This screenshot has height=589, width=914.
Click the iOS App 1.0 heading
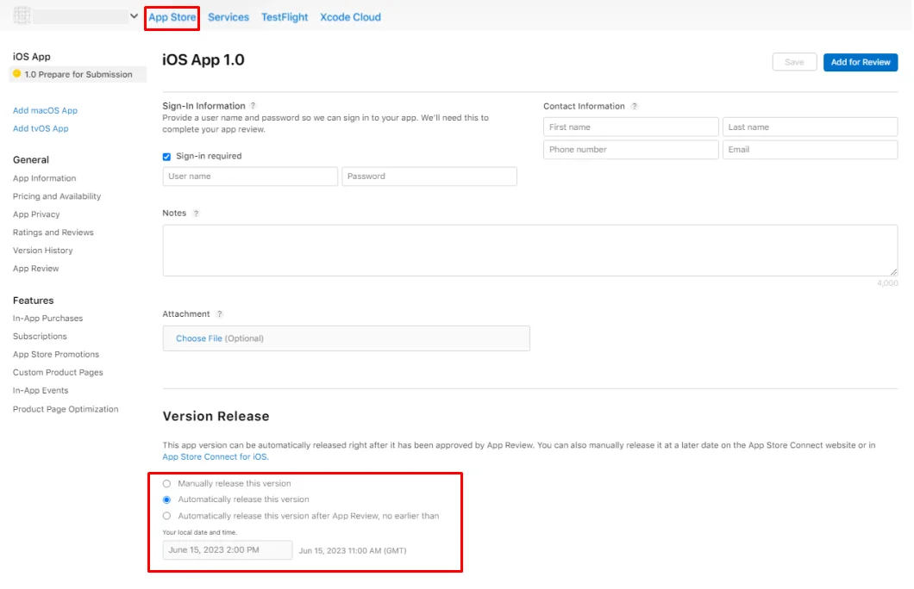(203, 60)
